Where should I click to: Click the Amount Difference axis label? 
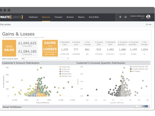tap(43, 103)
